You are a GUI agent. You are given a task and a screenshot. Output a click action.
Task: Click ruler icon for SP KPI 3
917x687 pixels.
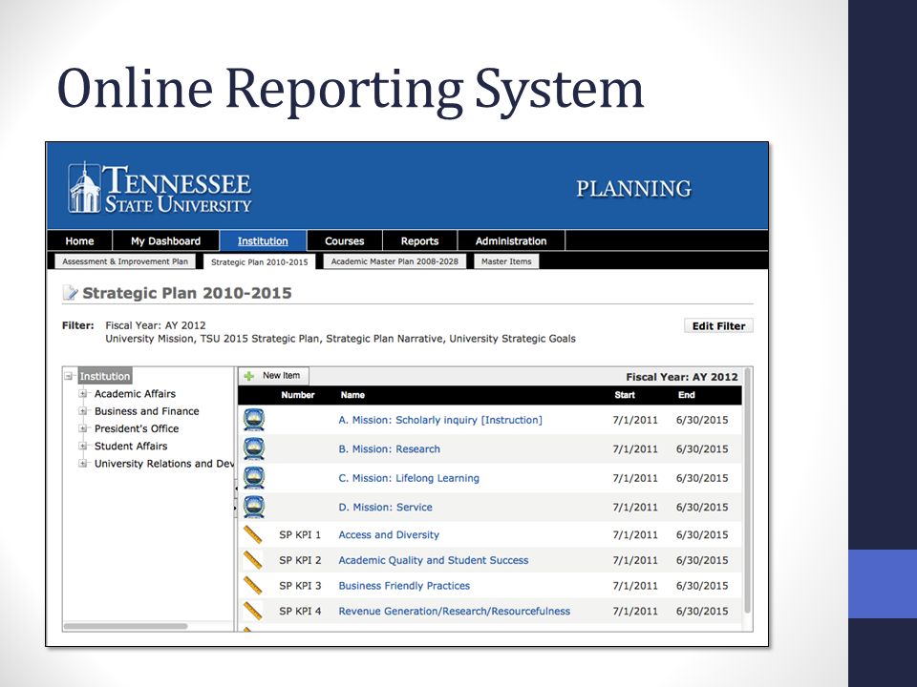(x=252, y=585)
